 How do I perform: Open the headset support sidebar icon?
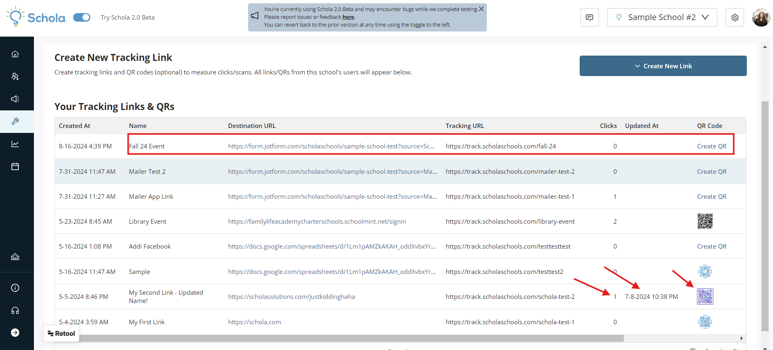[15, 311]
